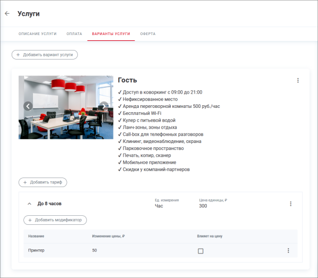Click the price change value 50
Screen dimensions: 318x278
pos(94,250)
